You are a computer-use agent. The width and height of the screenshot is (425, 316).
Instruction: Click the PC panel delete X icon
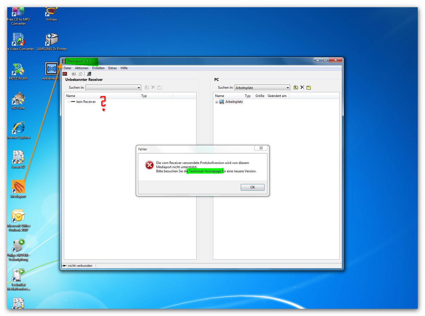point(302,87)
